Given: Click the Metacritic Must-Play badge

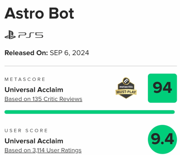Looking at the screenshot, I should [x=126, y=88].
